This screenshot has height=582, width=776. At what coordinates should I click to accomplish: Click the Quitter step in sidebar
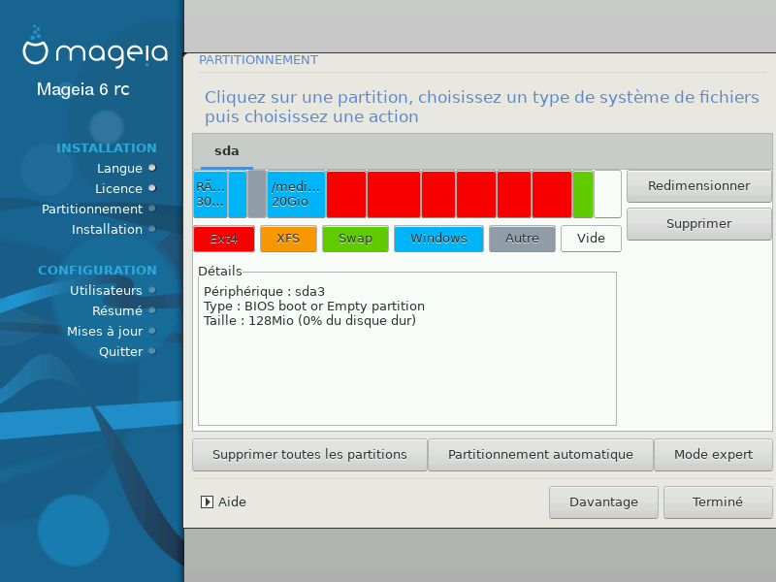(x=120, y=351)
